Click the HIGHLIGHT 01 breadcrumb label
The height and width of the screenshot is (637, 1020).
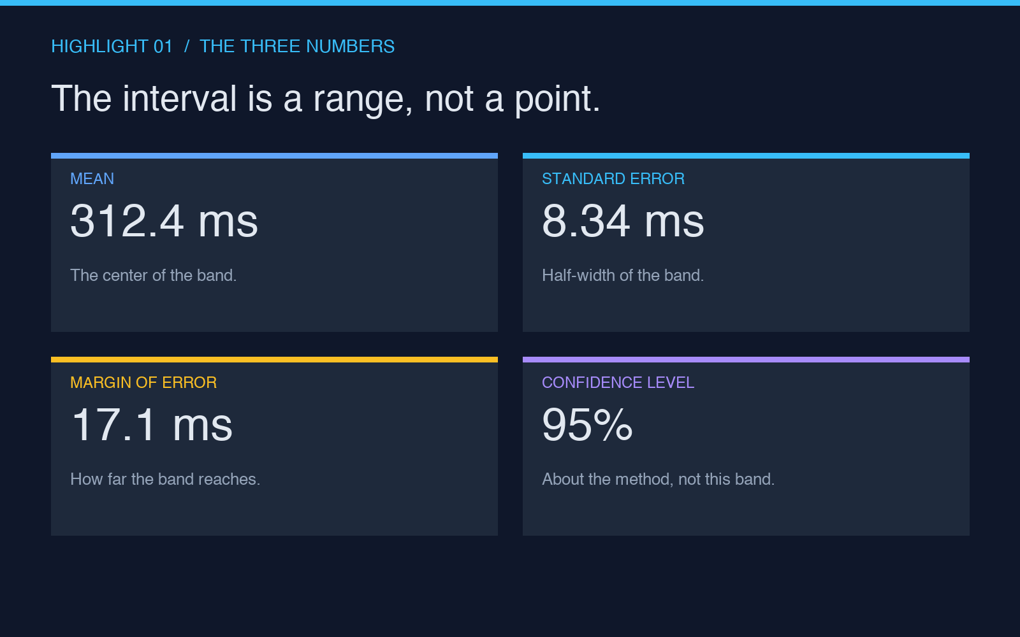pyautogui.click(x=112, y=47)
